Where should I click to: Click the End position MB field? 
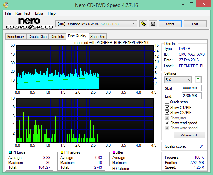point(191,96)
